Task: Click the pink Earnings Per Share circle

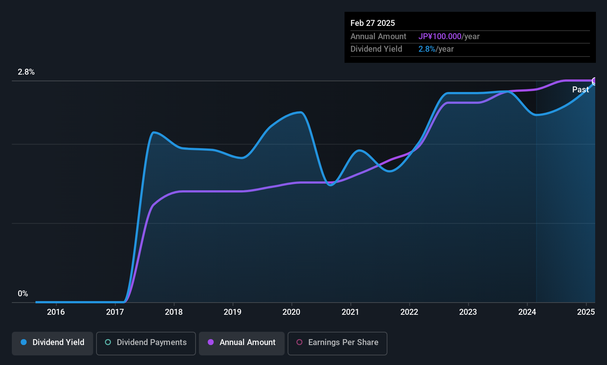Action: click(x=299, y=342)
